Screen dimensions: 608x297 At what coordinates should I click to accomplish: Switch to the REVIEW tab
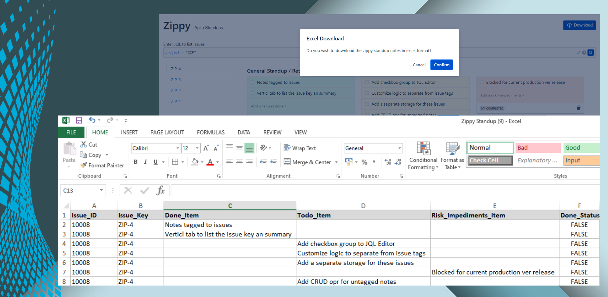tap(272, 132)
